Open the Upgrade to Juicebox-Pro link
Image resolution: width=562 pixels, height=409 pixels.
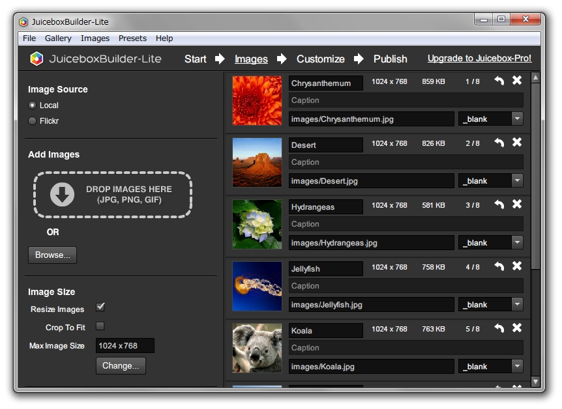pyautogui.click(x=479, y=58)
